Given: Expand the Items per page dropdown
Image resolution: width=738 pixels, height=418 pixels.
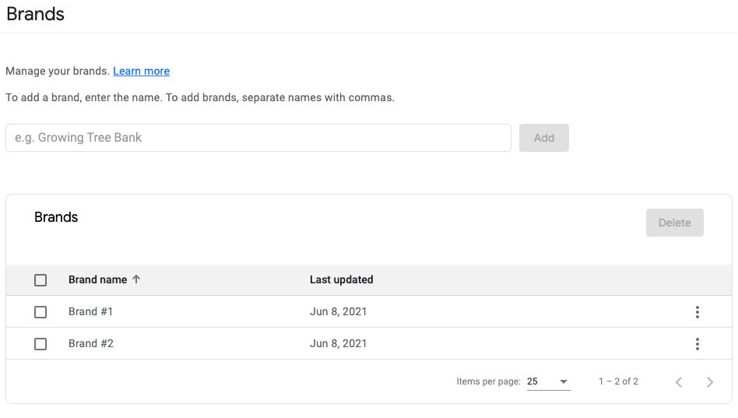Looking at the screenshot, I should tap(548, 381).
